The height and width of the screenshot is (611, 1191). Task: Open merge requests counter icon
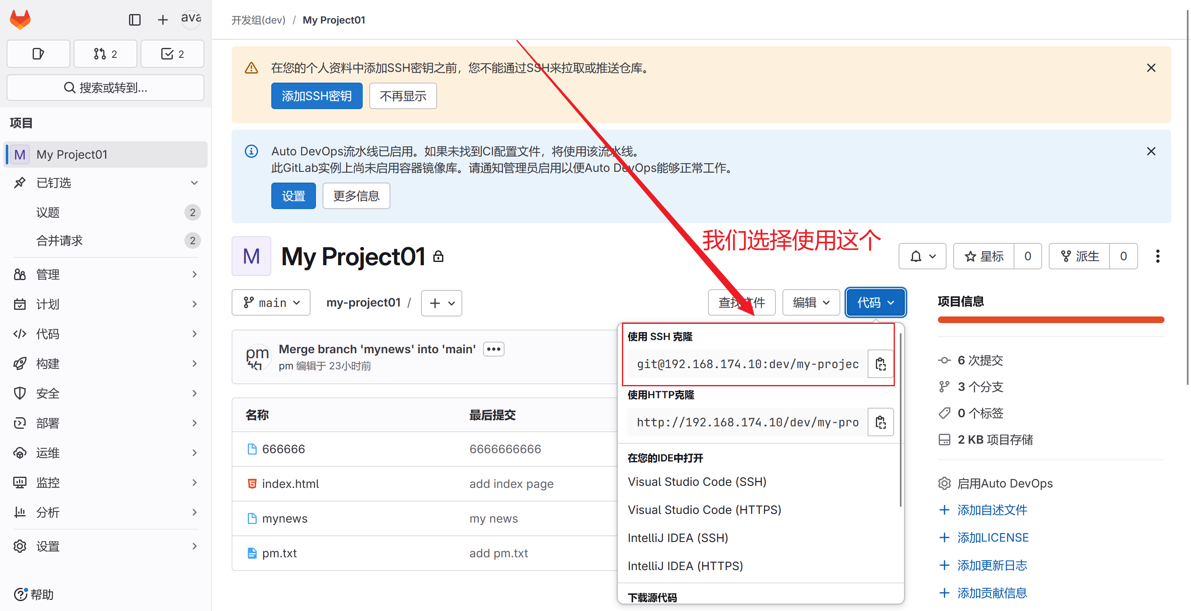(105, 54)
